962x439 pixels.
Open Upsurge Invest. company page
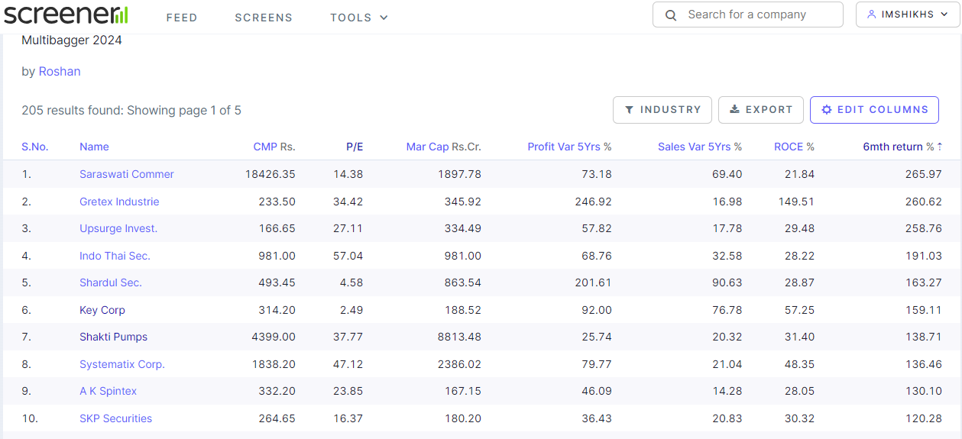118,228
